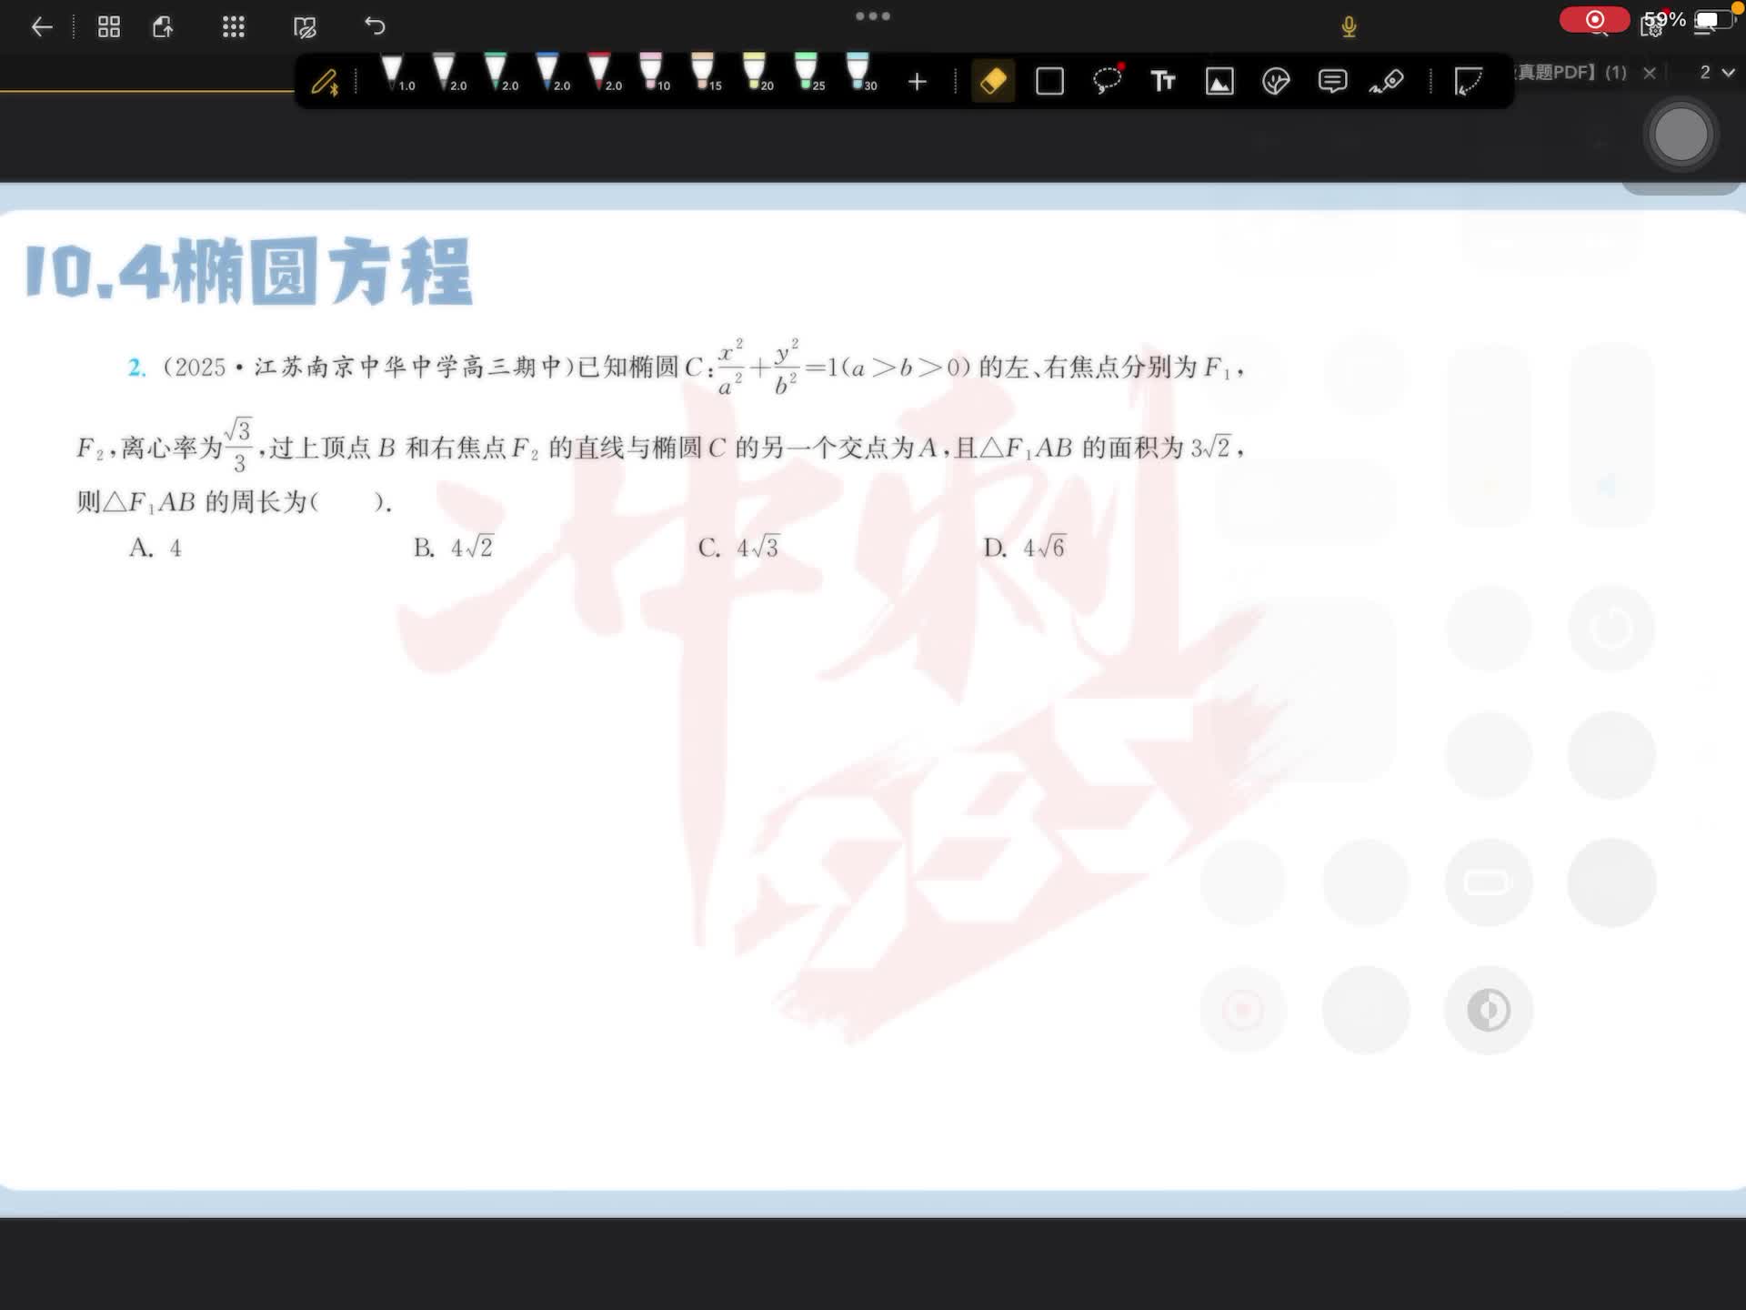Toggle the microphone recording
1746x1310 pixels.
(1349, 27)
